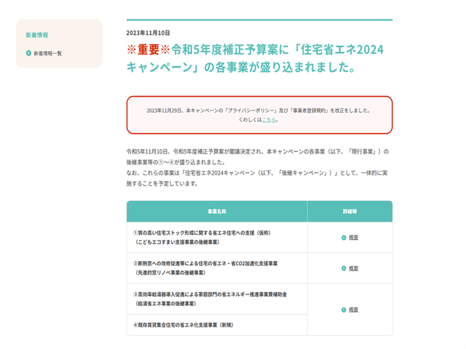Open 概要 for 高効率給湯器導入促進 project
This screenshot has height=349, width=466.
tap(353, 310)
